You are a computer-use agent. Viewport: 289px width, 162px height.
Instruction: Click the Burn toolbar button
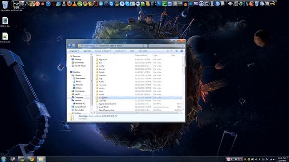[132, 51]
